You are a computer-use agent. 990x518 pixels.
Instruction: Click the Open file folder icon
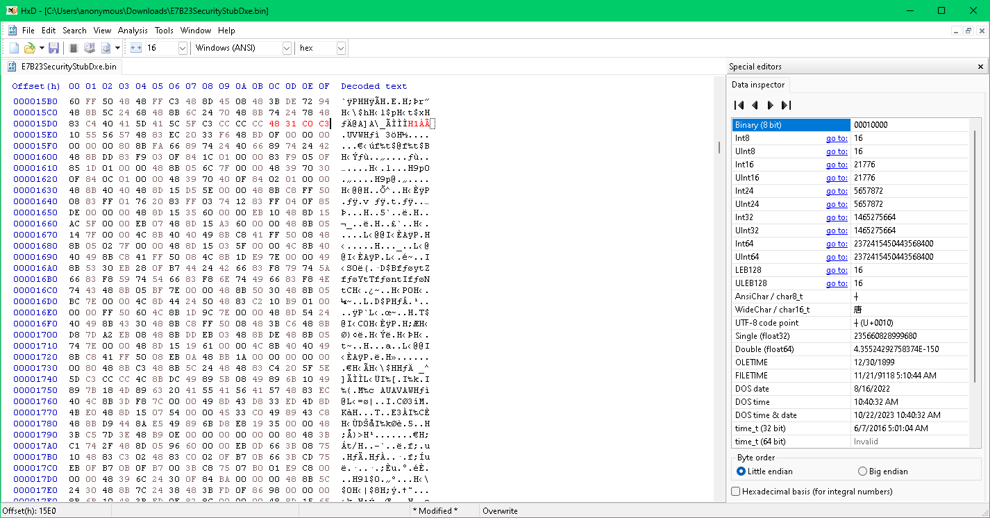point(29,48)
